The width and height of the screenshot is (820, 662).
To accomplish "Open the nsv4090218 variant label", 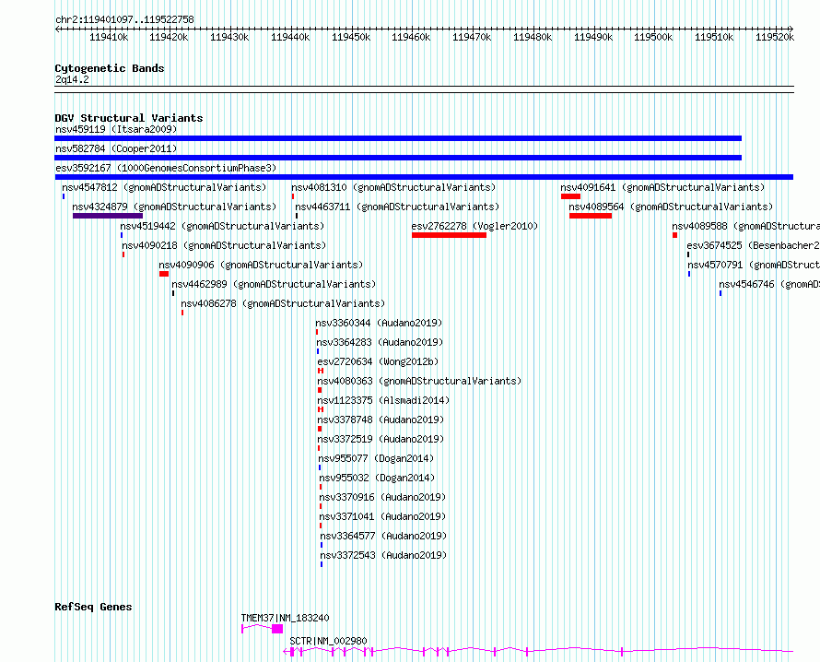I will point(224,245).
